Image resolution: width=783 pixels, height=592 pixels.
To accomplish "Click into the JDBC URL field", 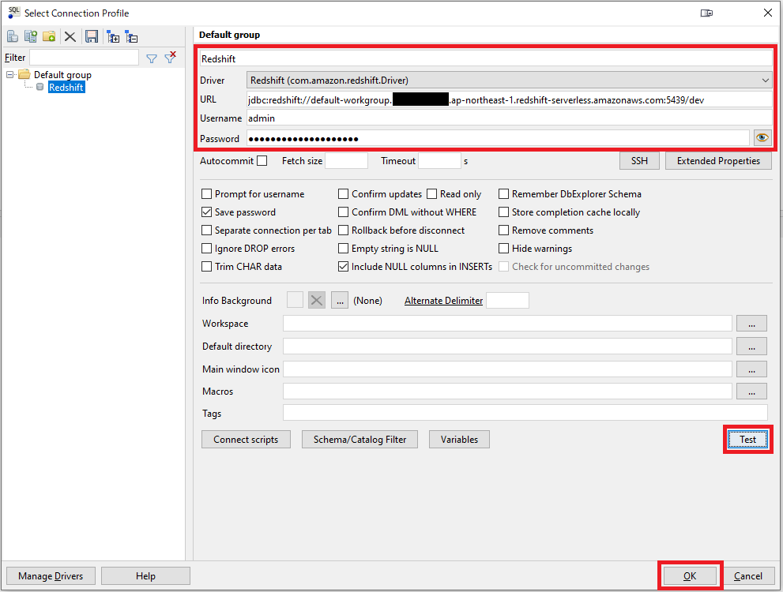I will coord(510,99).
